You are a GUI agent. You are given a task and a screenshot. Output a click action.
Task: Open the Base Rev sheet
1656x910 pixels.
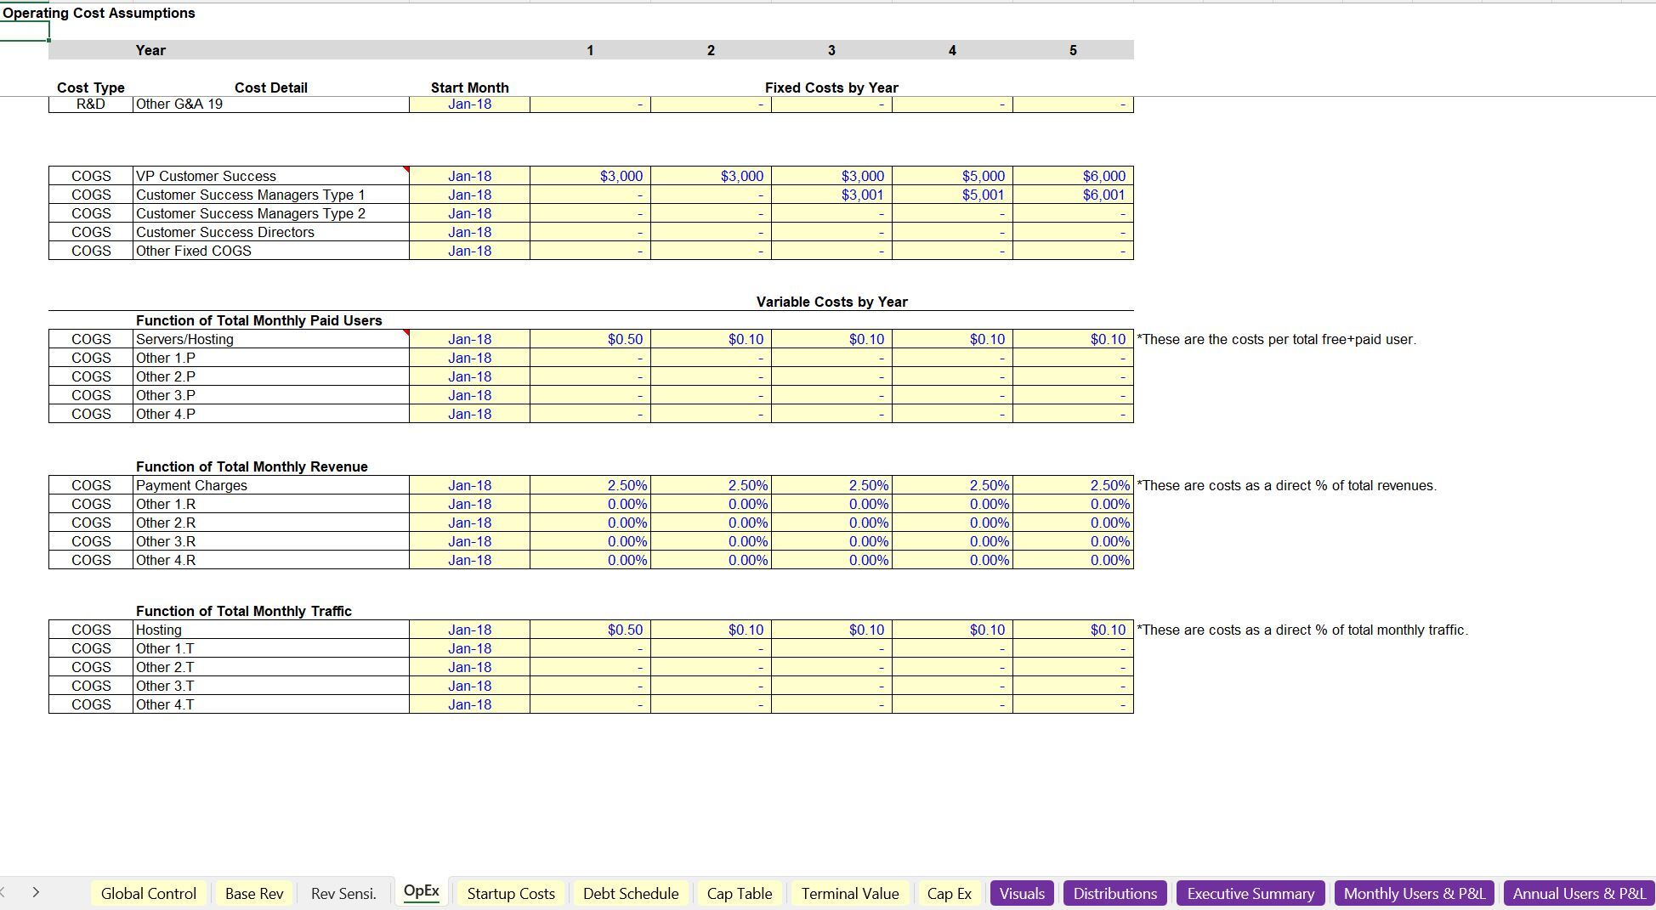(x=253, y=893)
